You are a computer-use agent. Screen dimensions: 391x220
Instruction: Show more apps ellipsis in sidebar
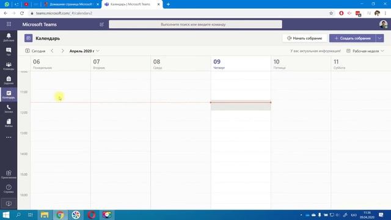(x=9, y=137)
